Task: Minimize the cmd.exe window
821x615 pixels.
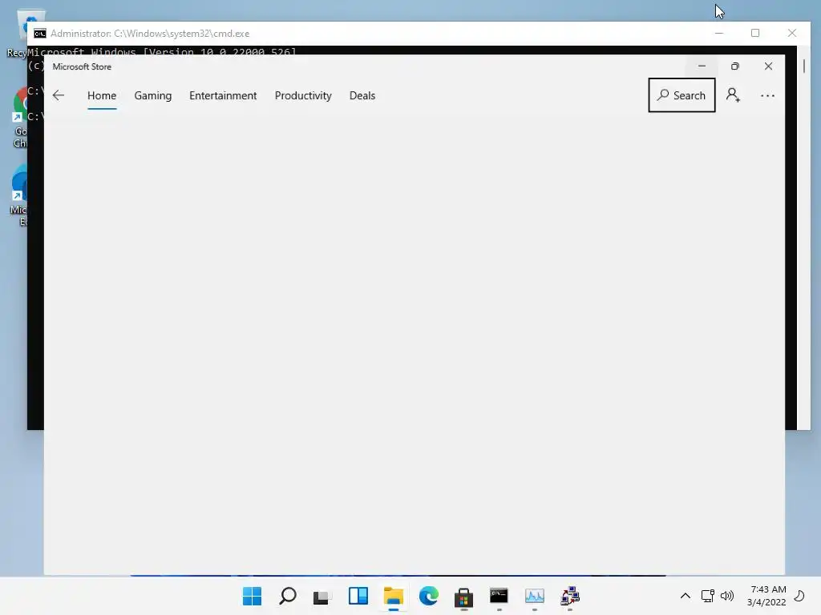Action: click(719, 33)
